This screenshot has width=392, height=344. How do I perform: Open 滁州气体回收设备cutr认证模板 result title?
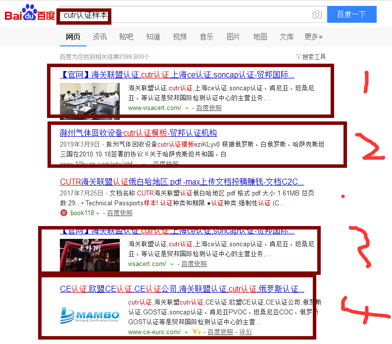[x=138, y=133]
